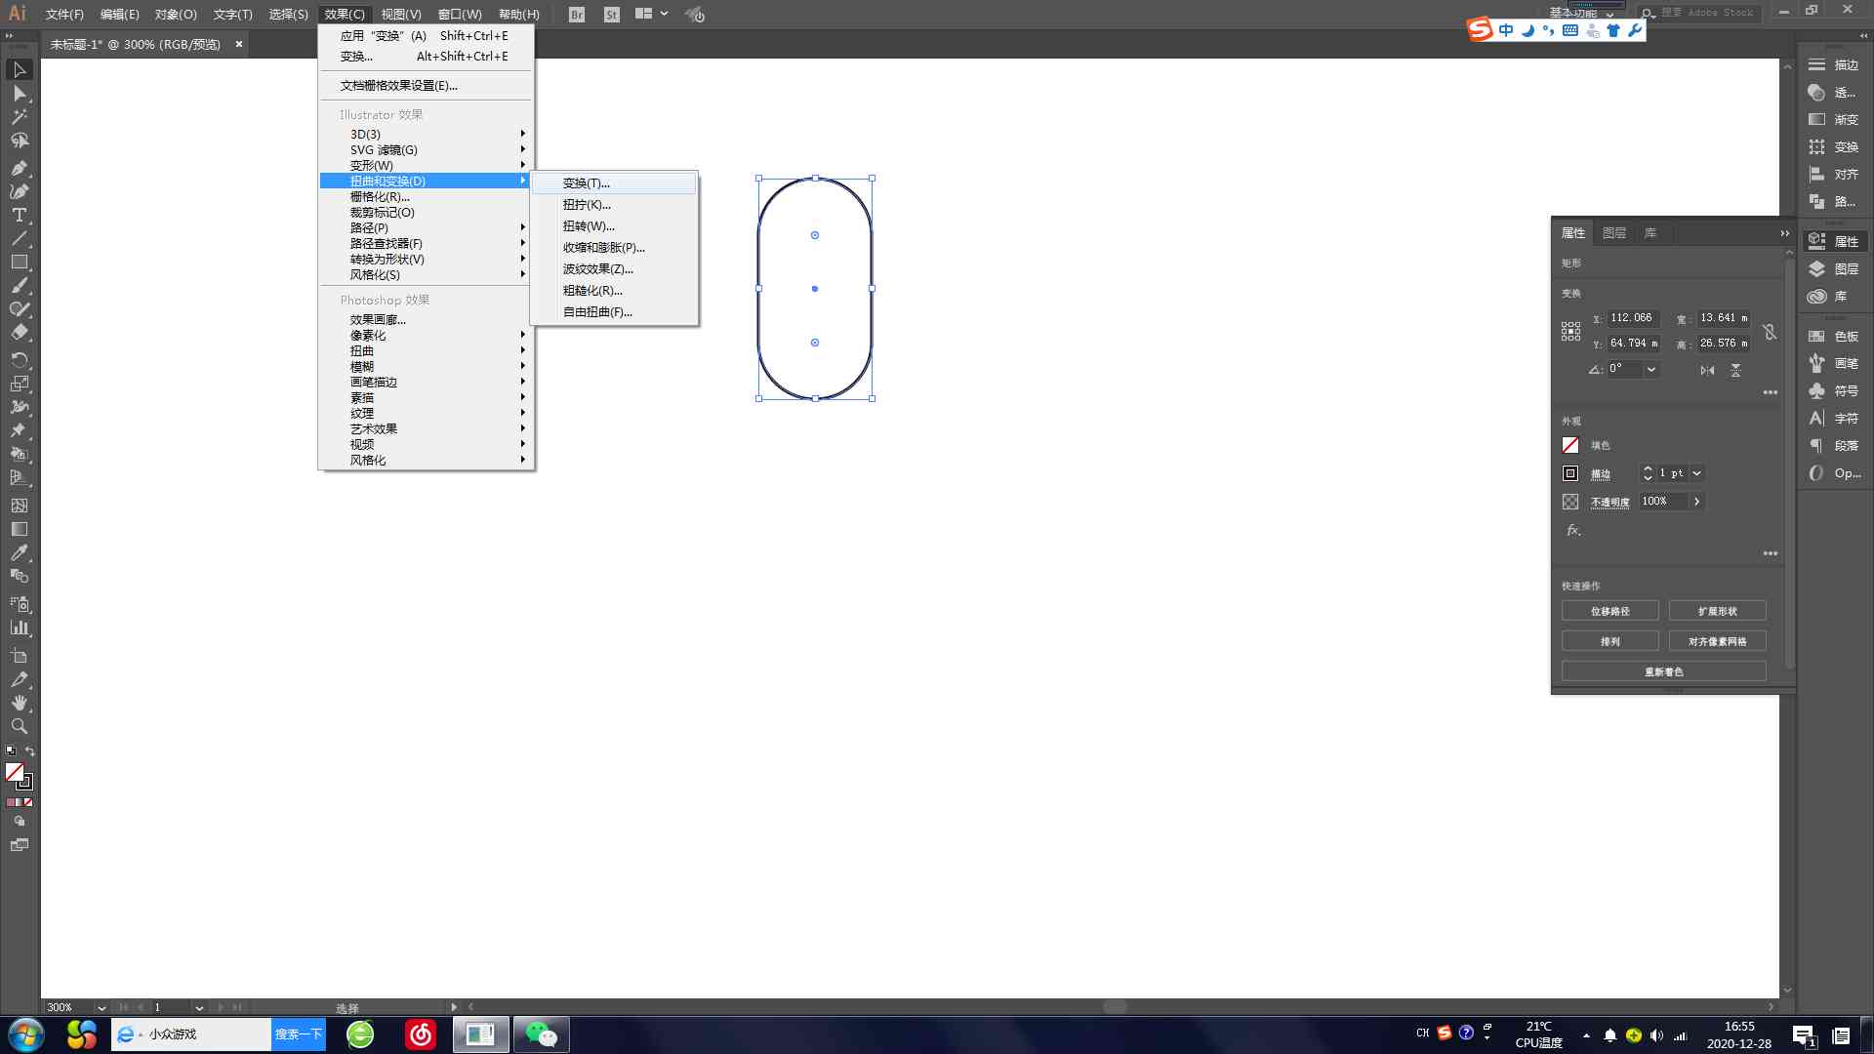
Task: Open the Character (字符) panel icon
Action: (x=1816, y=418)
